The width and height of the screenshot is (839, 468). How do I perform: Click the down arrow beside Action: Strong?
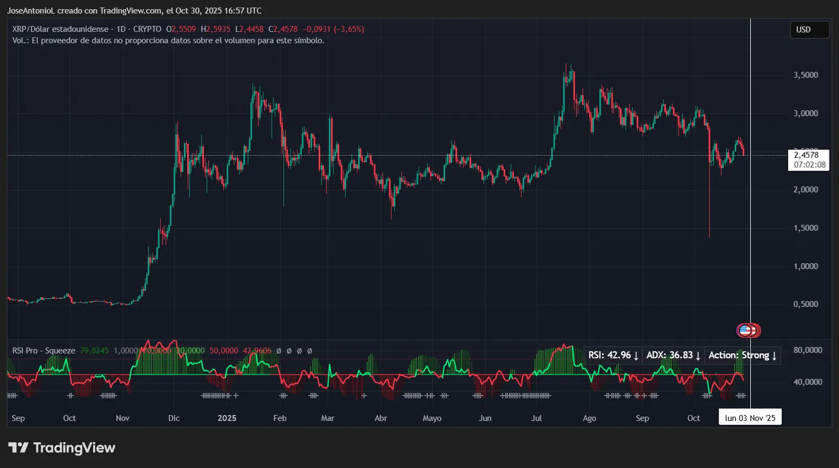click(x=774, y=355)
